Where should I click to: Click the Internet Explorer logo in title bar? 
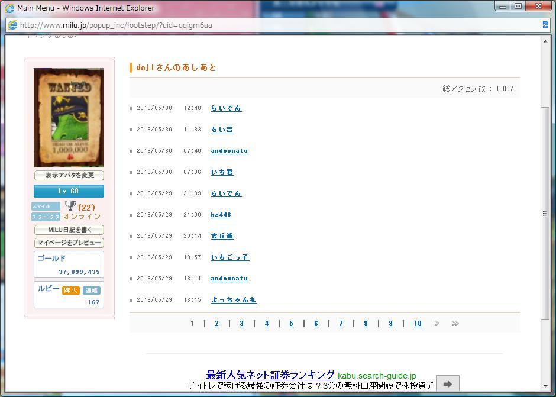click(9, 8)
